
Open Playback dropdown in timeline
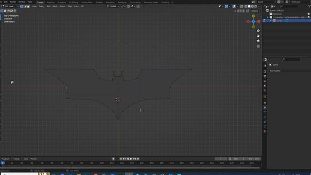(x=6, y=159)
